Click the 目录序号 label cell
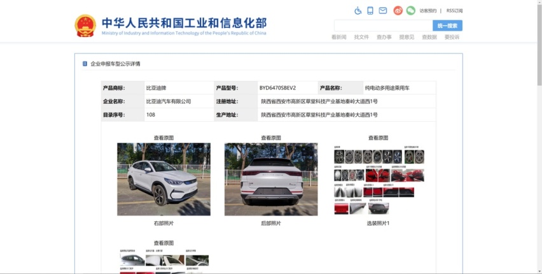The width and height of the screenshot is (542, 274). (123, 115)
